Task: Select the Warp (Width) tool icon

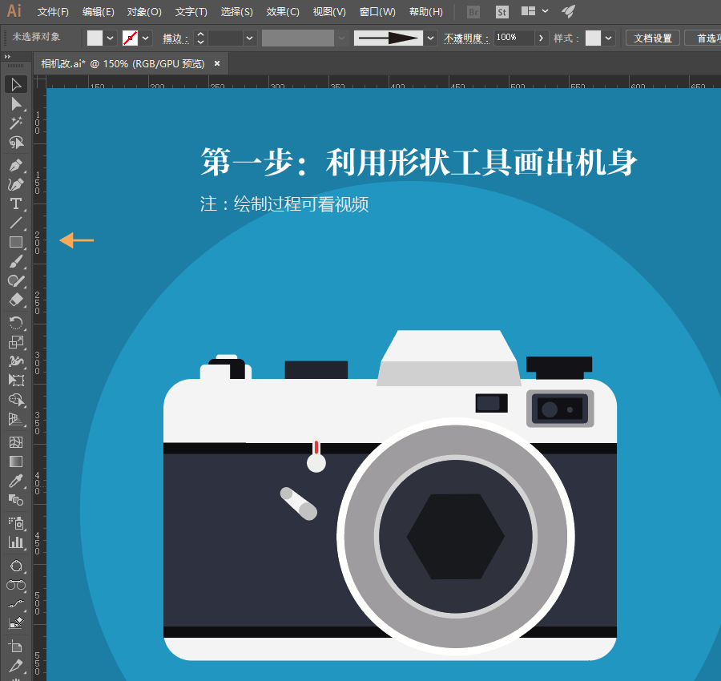Action: (x=16, y=361)
